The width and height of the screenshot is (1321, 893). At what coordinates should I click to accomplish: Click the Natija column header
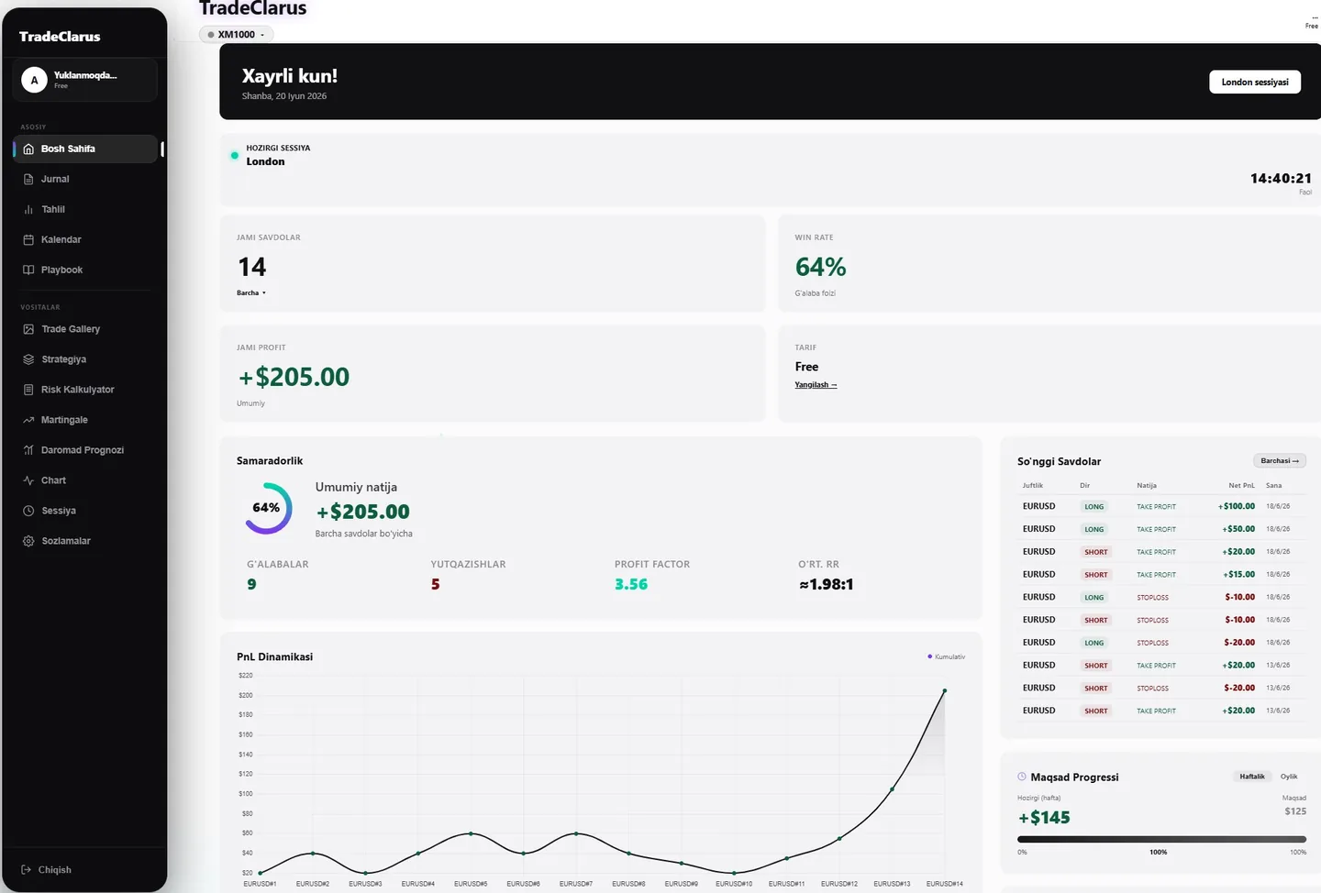coord(1147,485)
